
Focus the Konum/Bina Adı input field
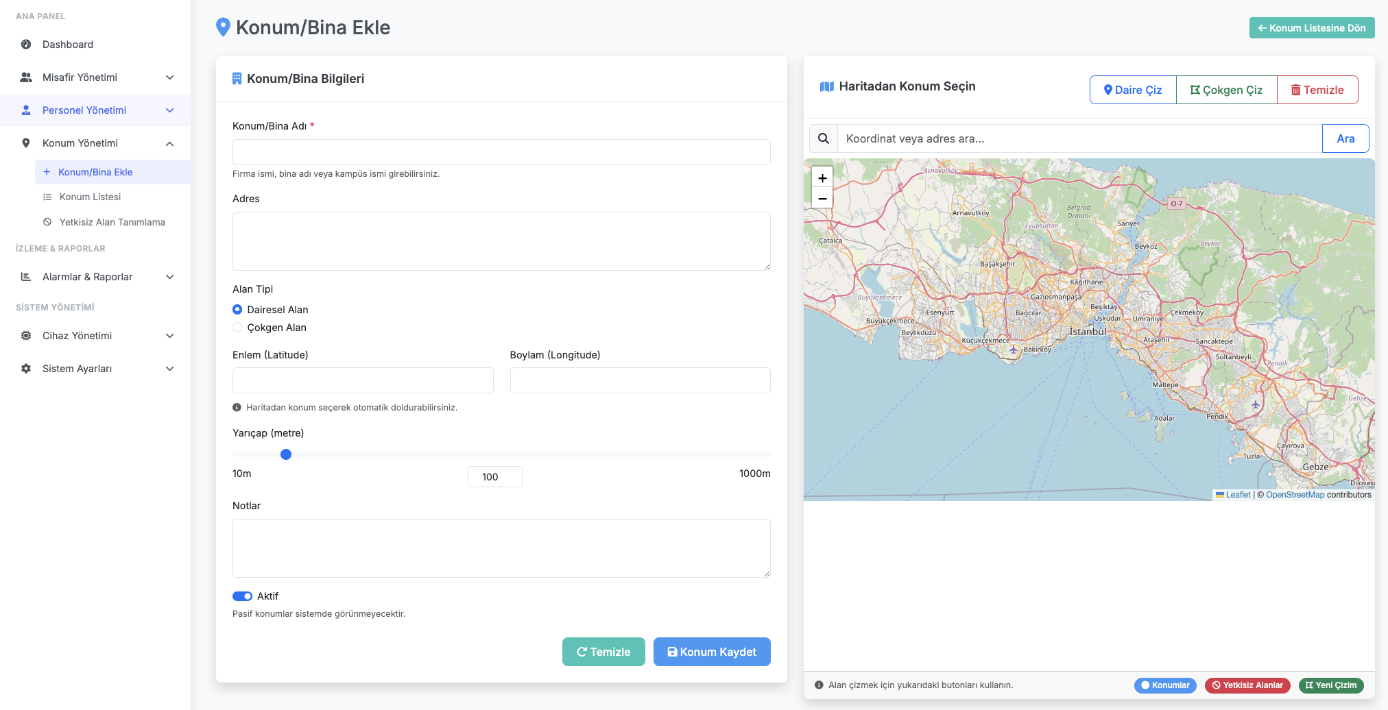501,152
